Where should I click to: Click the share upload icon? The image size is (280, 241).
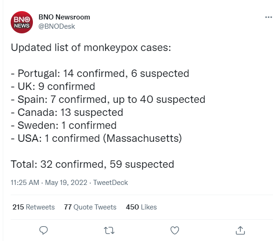[x=240, y=230]
